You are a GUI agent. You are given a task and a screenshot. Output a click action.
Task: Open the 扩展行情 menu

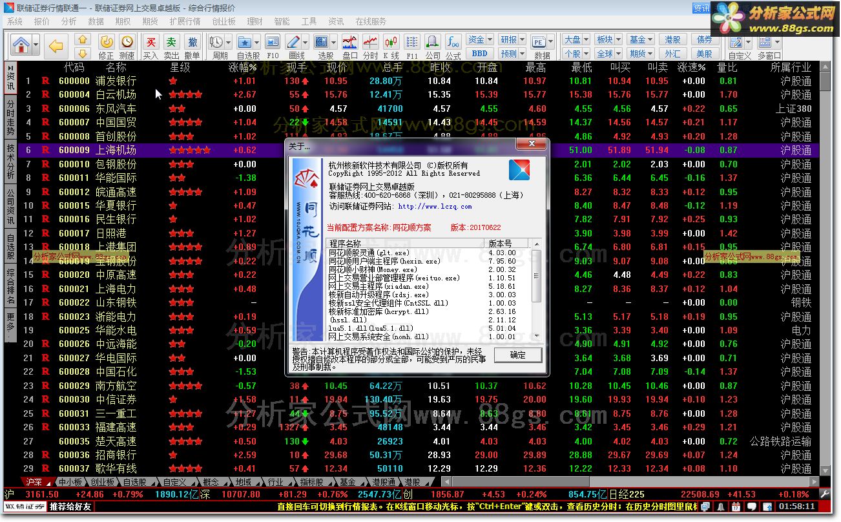(185, 21)
